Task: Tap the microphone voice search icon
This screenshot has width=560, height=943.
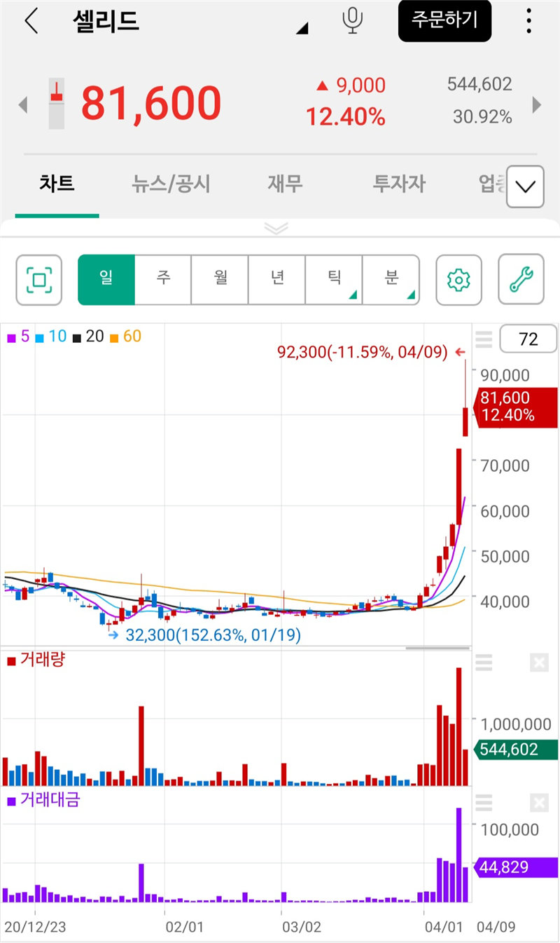Action: click(x=353, y=21)
